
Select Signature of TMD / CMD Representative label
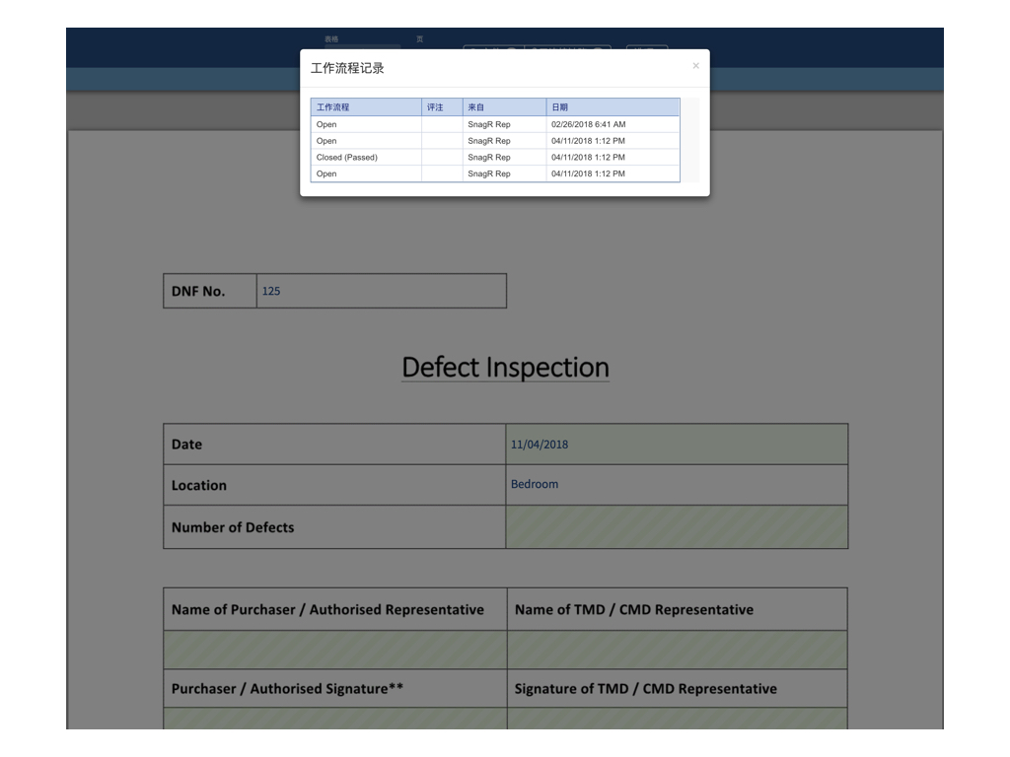click(645, 689)
